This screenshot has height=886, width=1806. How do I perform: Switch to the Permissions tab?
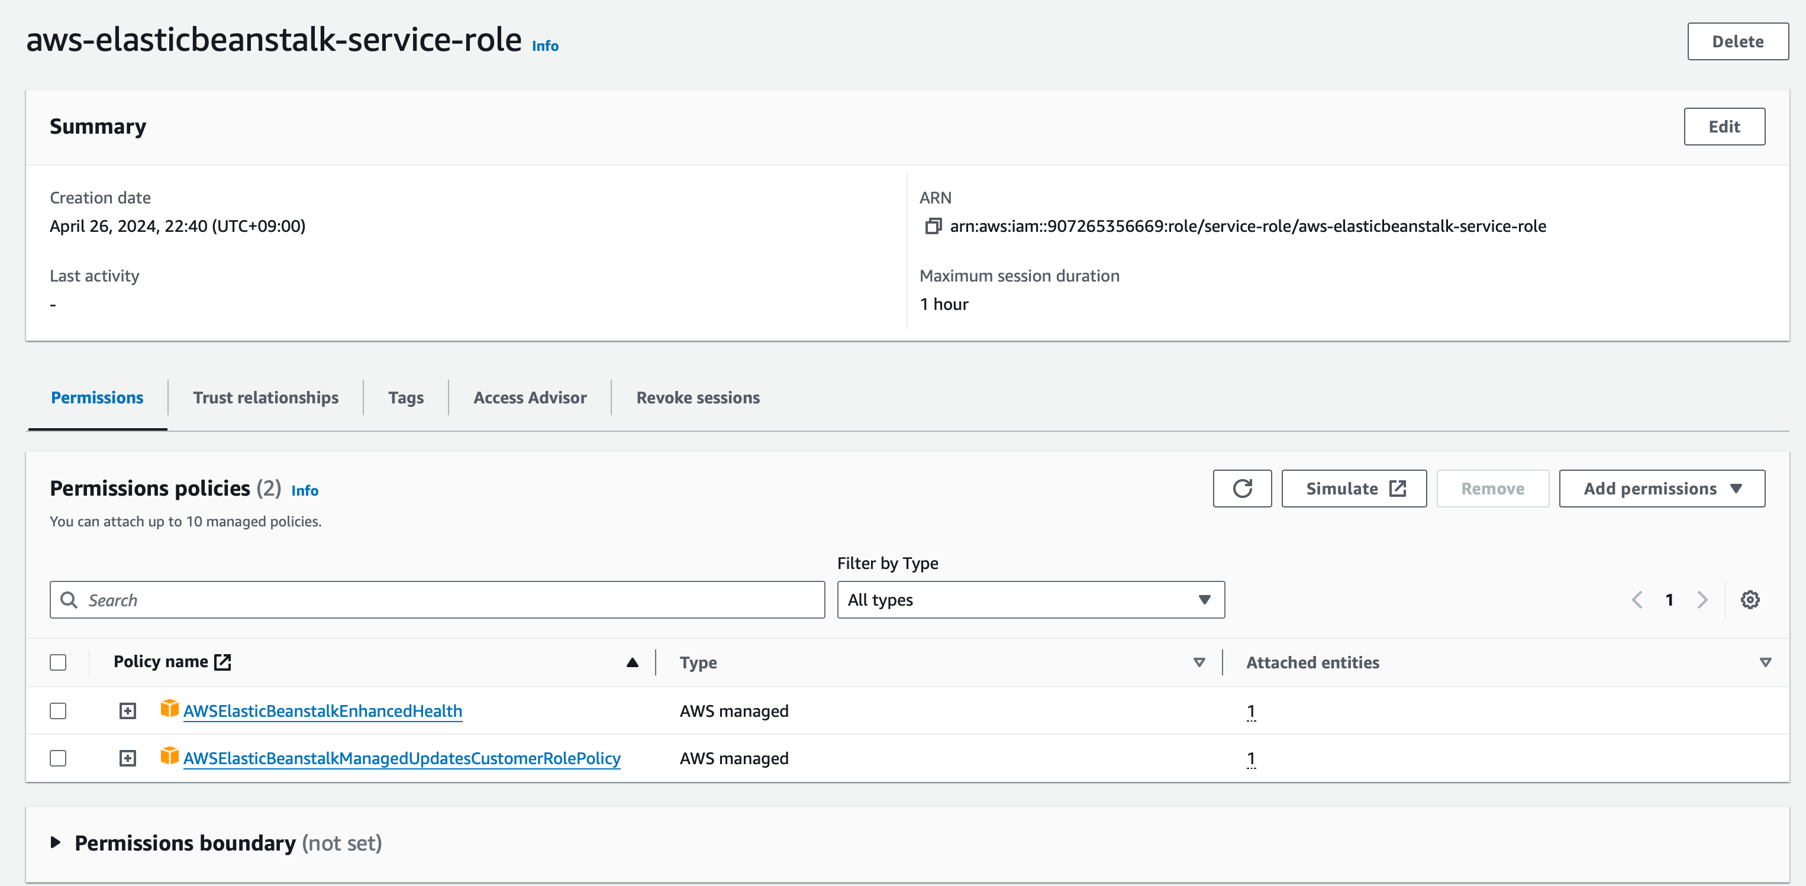tap(98, 397)
